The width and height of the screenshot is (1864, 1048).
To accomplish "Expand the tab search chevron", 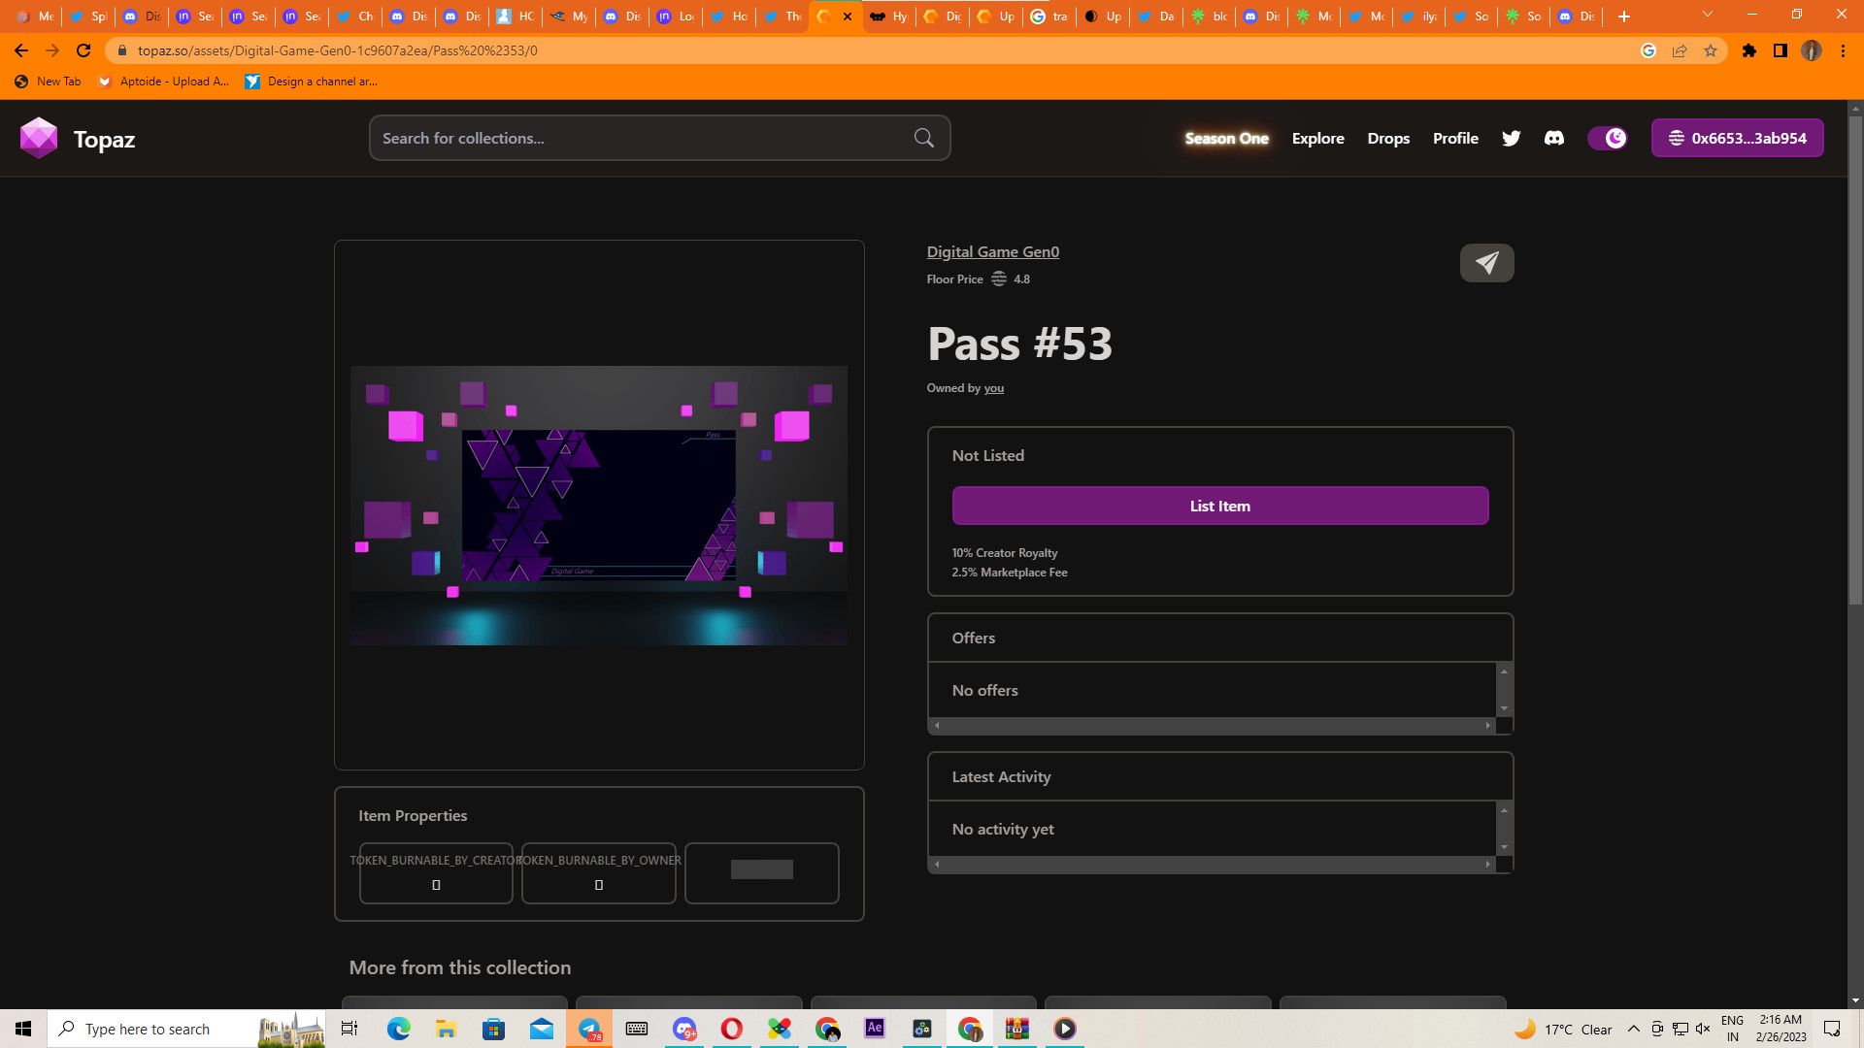I will pyautogui.click(x=1708, y=15).
